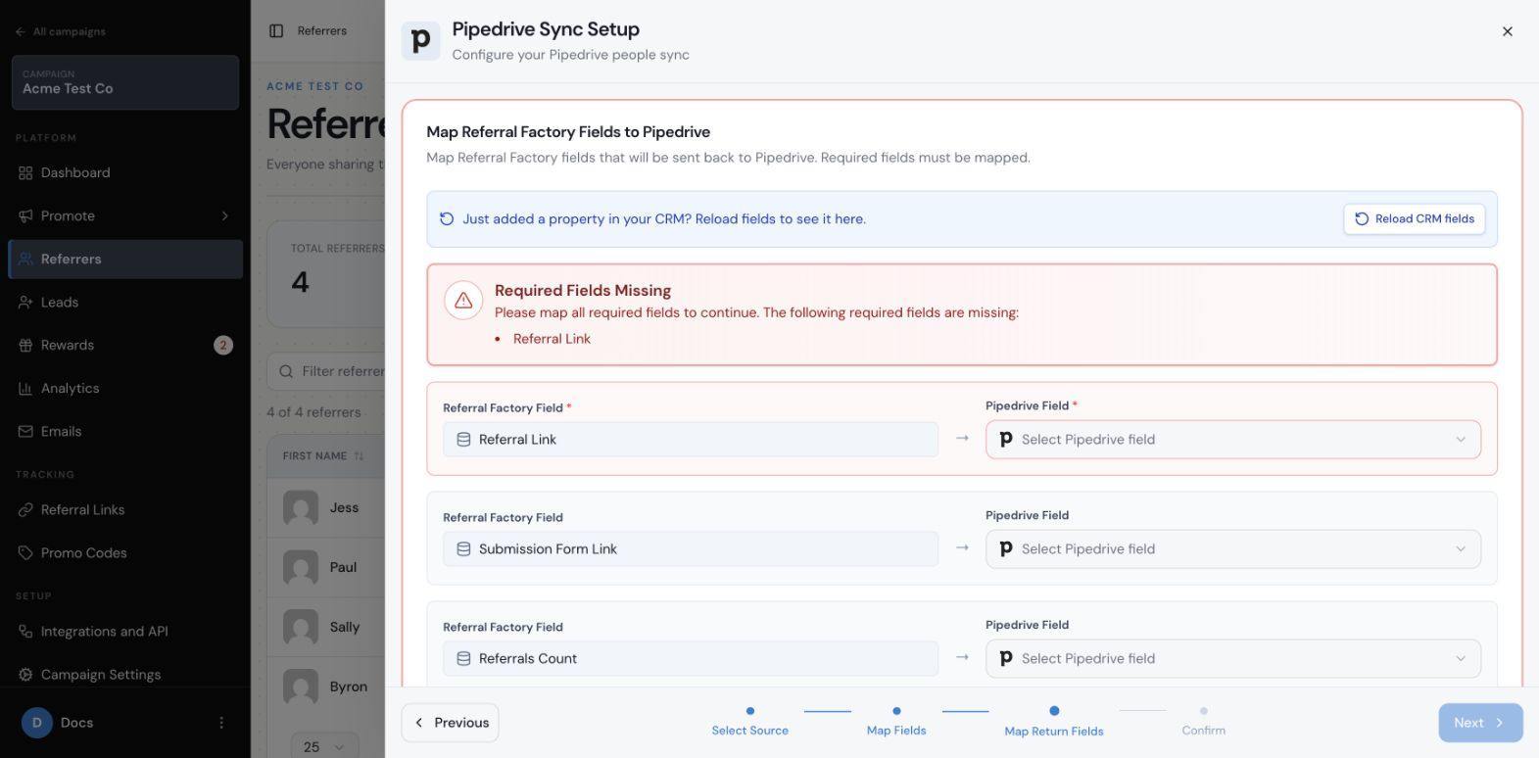Click the Previous button
This screenshot has height=758, width=1539.
451,723
